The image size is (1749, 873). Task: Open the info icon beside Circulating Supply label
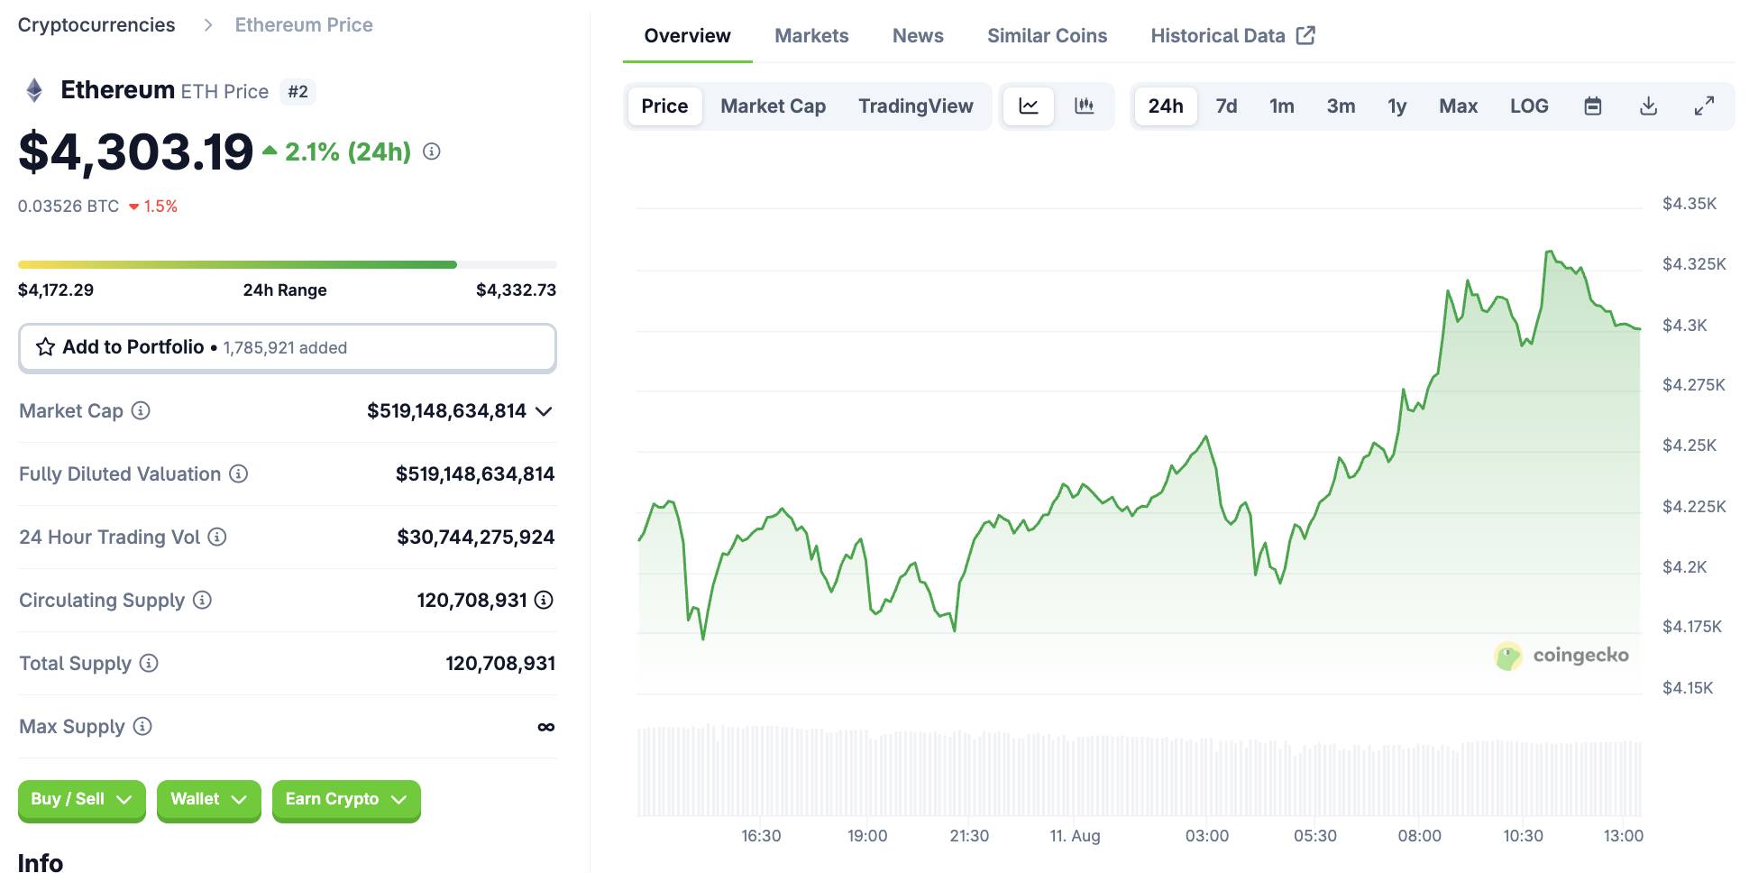pyautogui.click(x=202, y=600)
